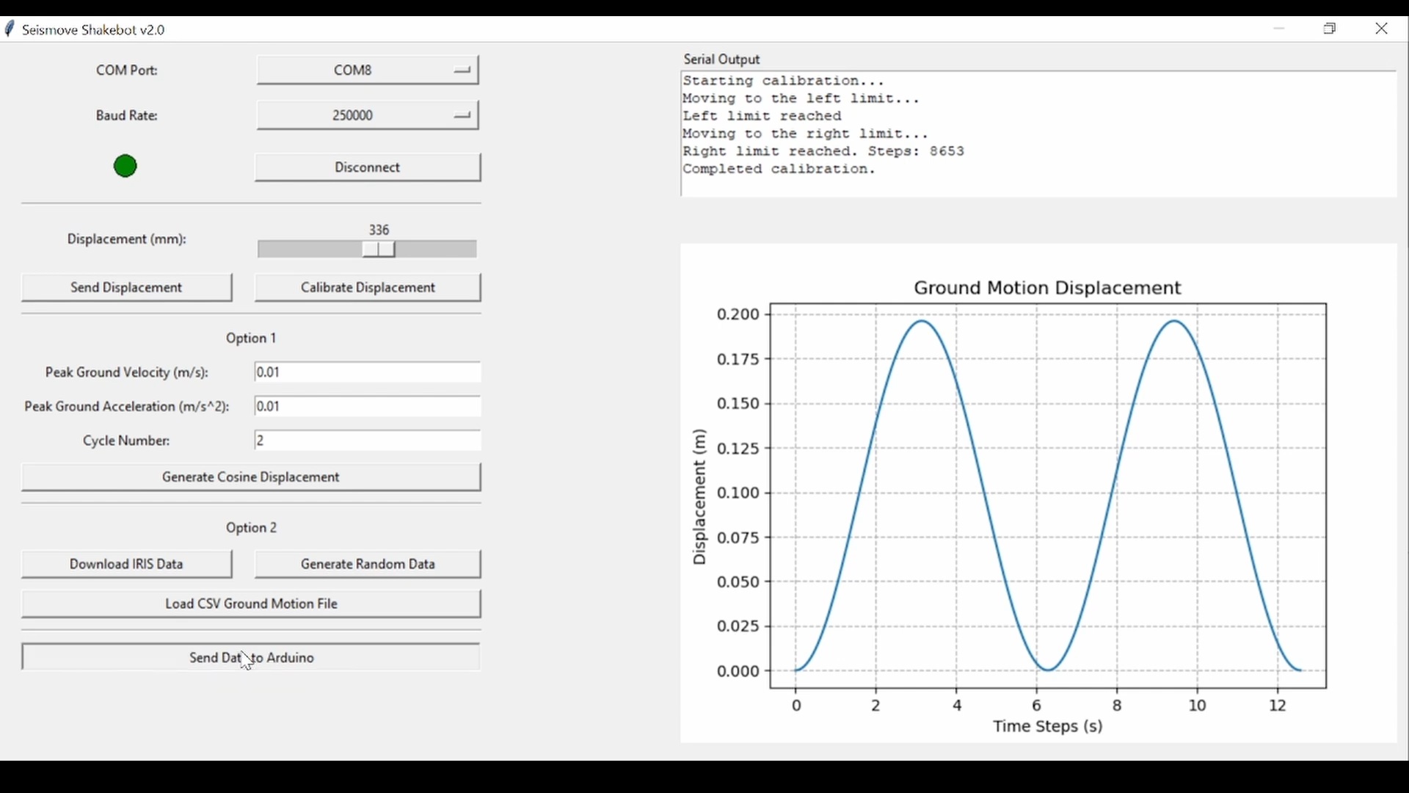This screenshot has width=1409, height=793.
Task: Click the 'Left limit reached' output line
Action: pyautogui.click(x=762, y=117)
